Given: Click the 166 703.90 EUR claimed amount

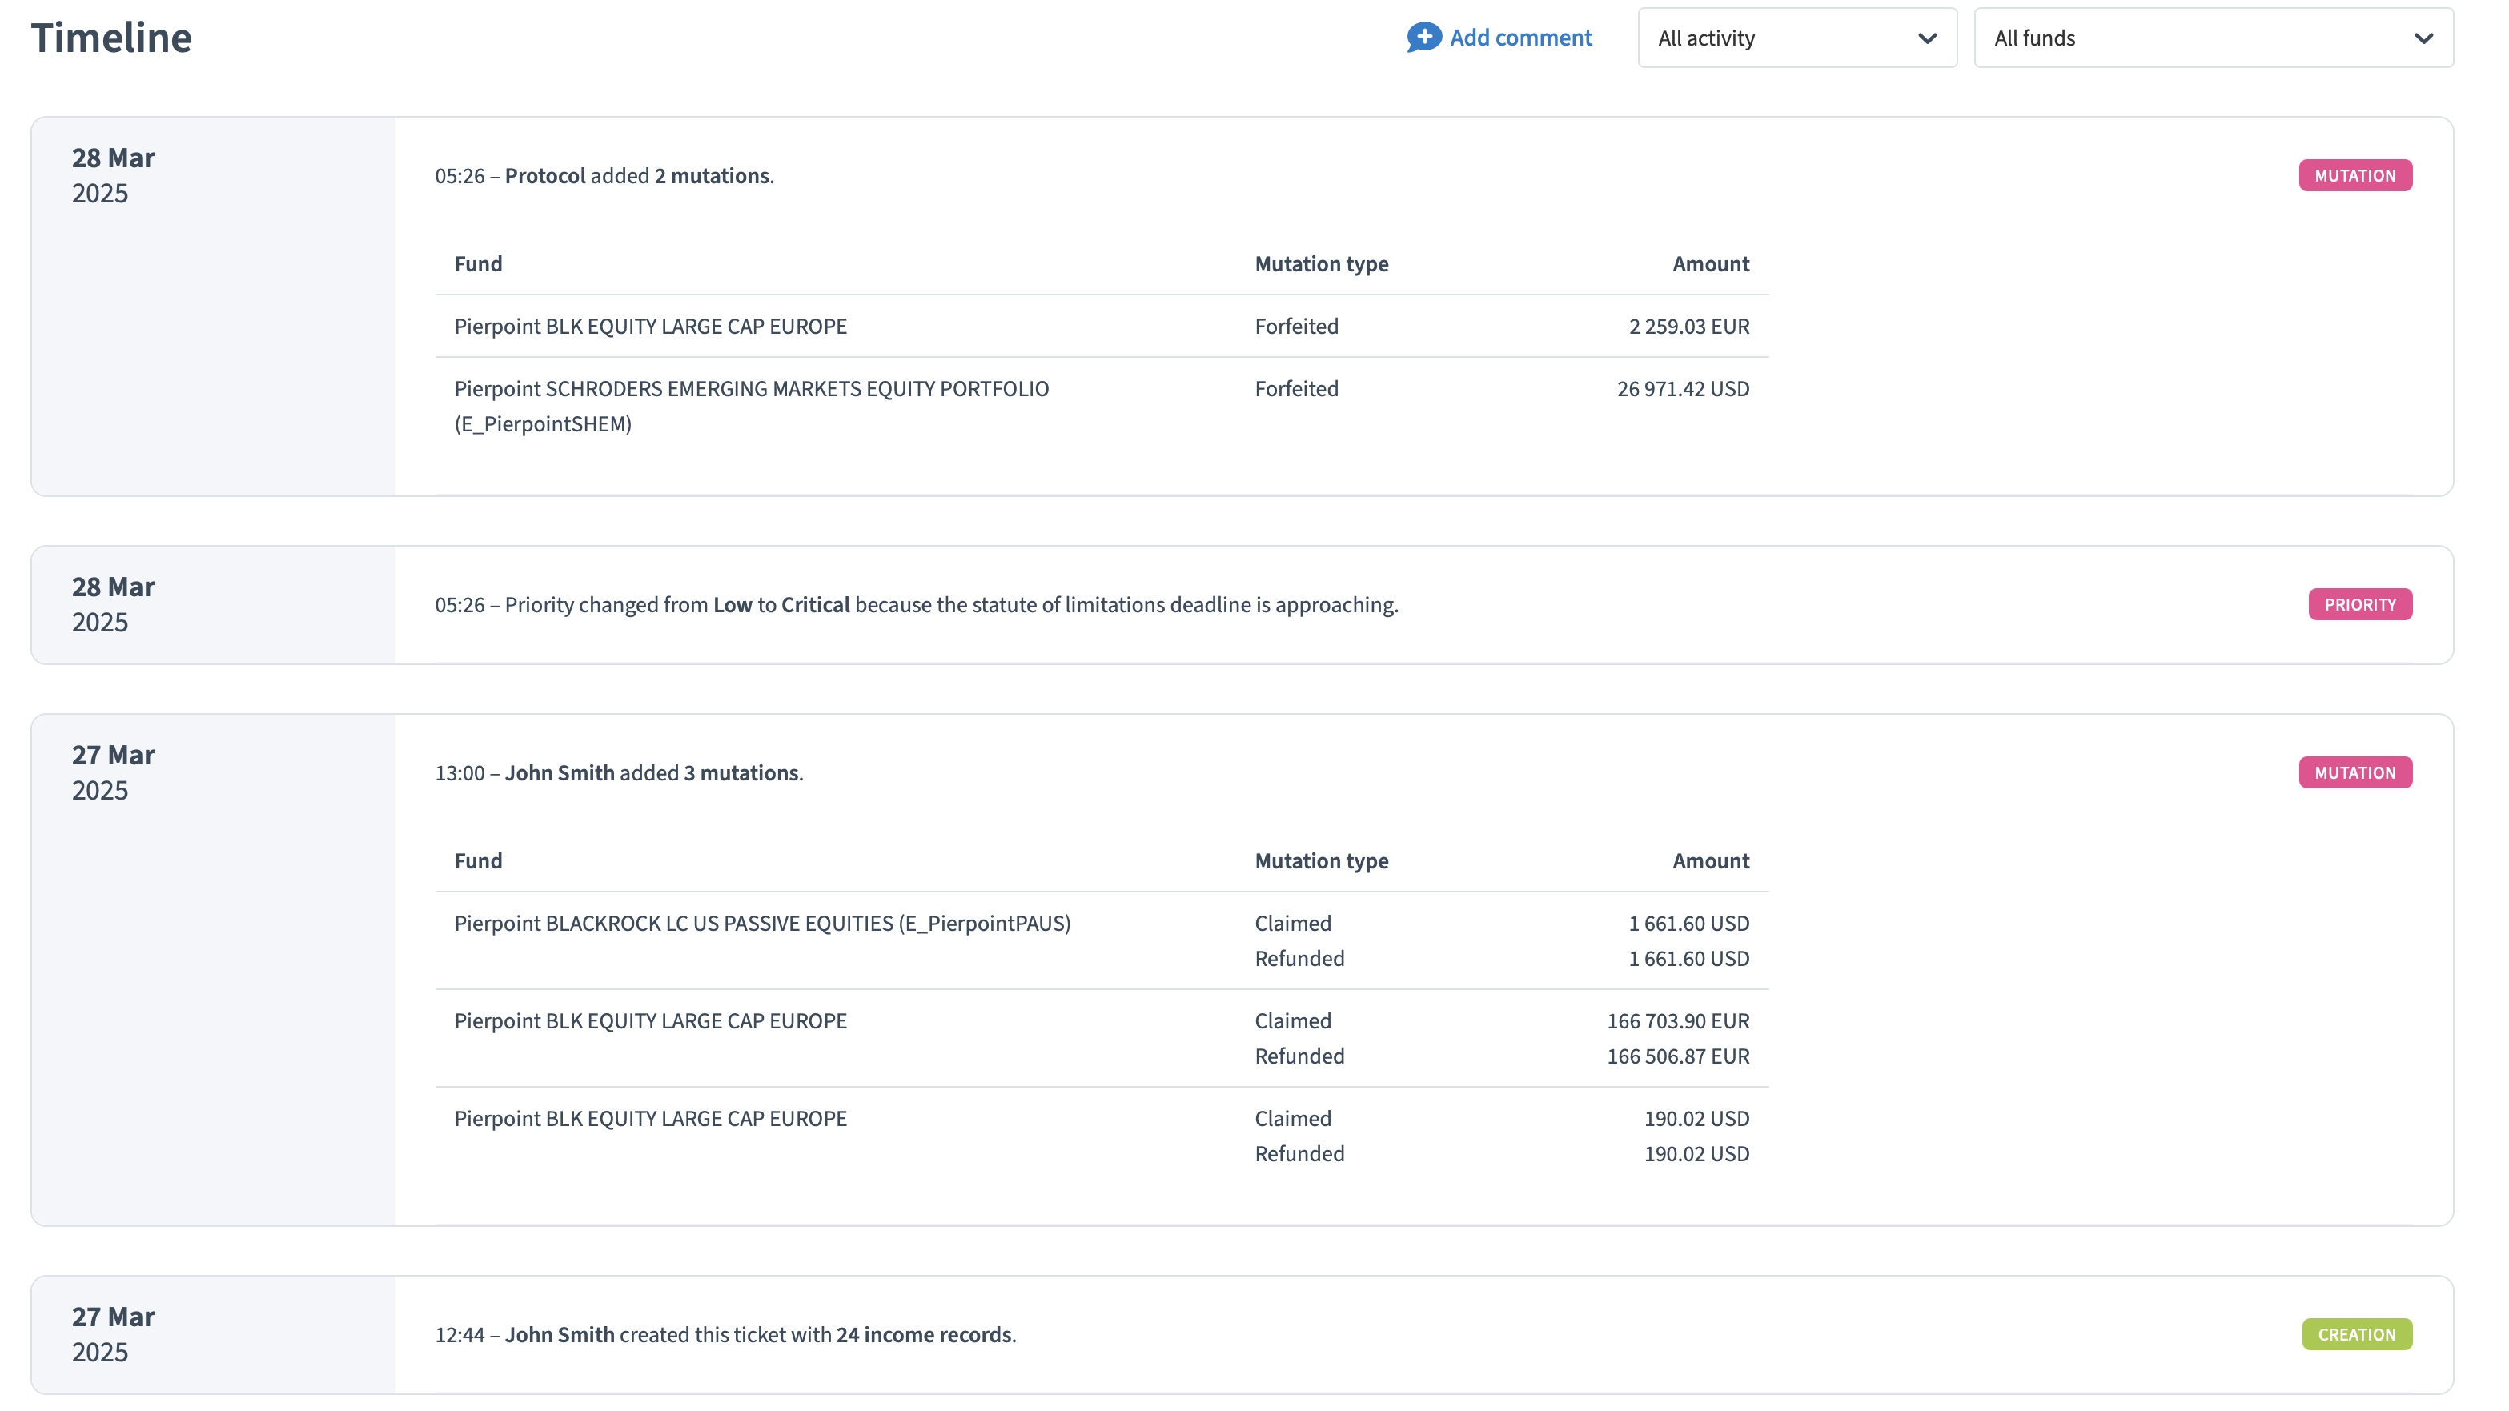Looking at the screenshot, I should [x=1677, y=1020].
